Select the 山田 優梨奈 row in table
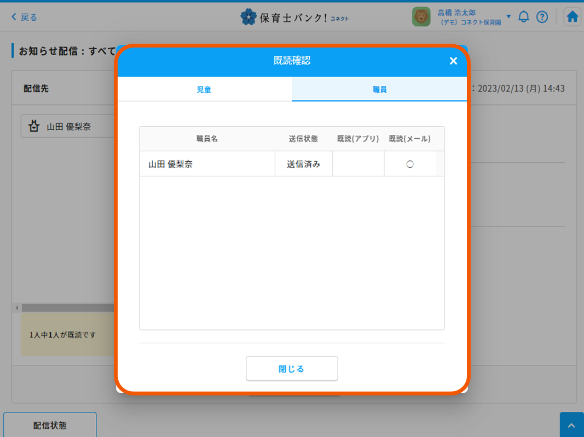This screenshot has width=584, height=437. [x=207, y=164]
